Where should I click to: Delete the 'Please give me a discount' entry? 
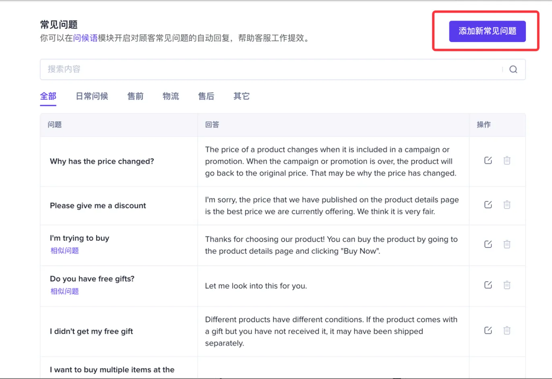pyautogui.click(x=507, y=204)
